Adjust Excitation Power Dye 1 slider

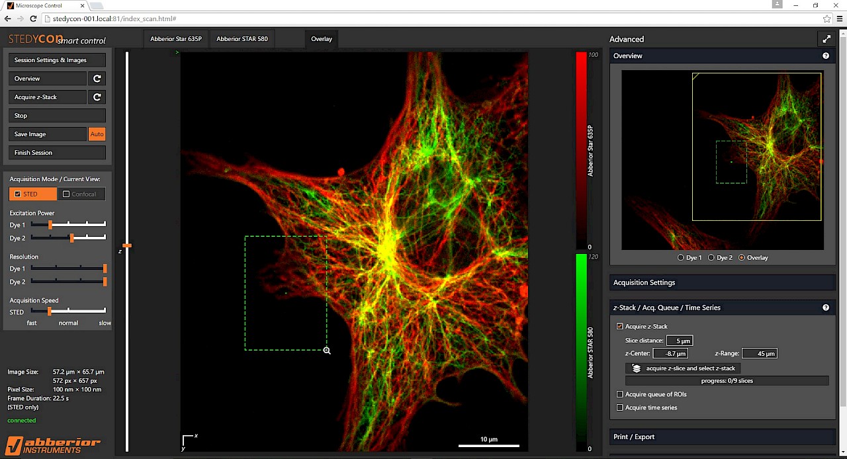tap(50, 225)
